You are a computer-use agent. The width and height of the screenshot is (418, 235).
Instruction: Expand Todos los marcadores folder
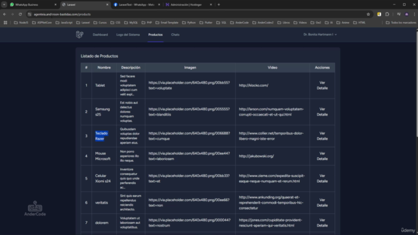coord(400,23)
